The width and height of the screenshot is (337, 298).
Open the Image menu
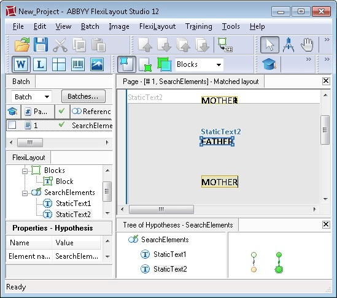point(119,26)
